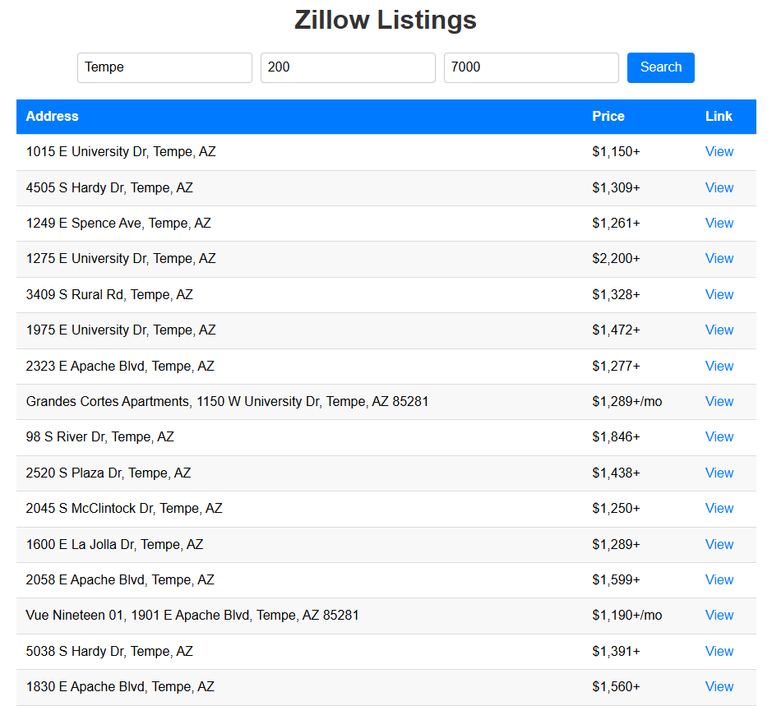The width and height of the screenshot is (772, 706).
Task: Open View link for 1275 E University Dr
Action: click(719, 258)
